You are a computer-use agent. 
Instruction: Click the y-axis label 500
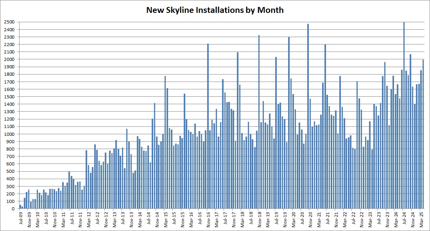(11, 171)
